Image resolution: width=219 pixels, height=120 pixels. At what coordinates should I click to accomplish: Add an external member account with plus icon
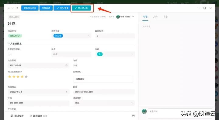tap(10, 54)
